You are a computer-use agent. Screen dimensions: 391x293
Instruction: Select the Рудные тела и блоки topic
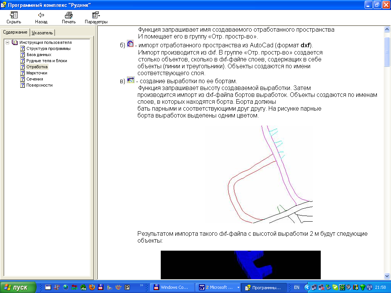tap(47, 61)
